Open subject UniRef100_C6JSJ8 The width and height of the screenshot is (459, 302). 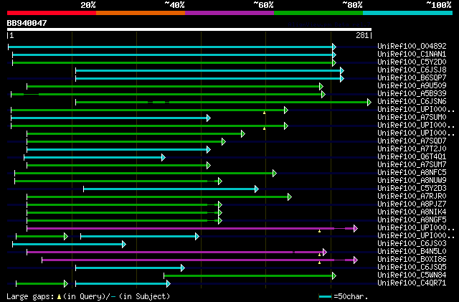click(412, 70)
